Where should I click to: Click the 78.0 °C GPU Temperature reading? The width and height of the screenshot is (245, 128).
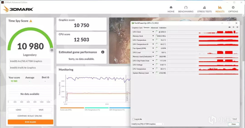pos(163,40)
